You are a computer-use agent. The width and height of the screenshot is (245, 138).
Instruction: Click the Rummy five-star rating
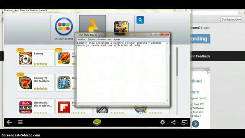(41, 64)
